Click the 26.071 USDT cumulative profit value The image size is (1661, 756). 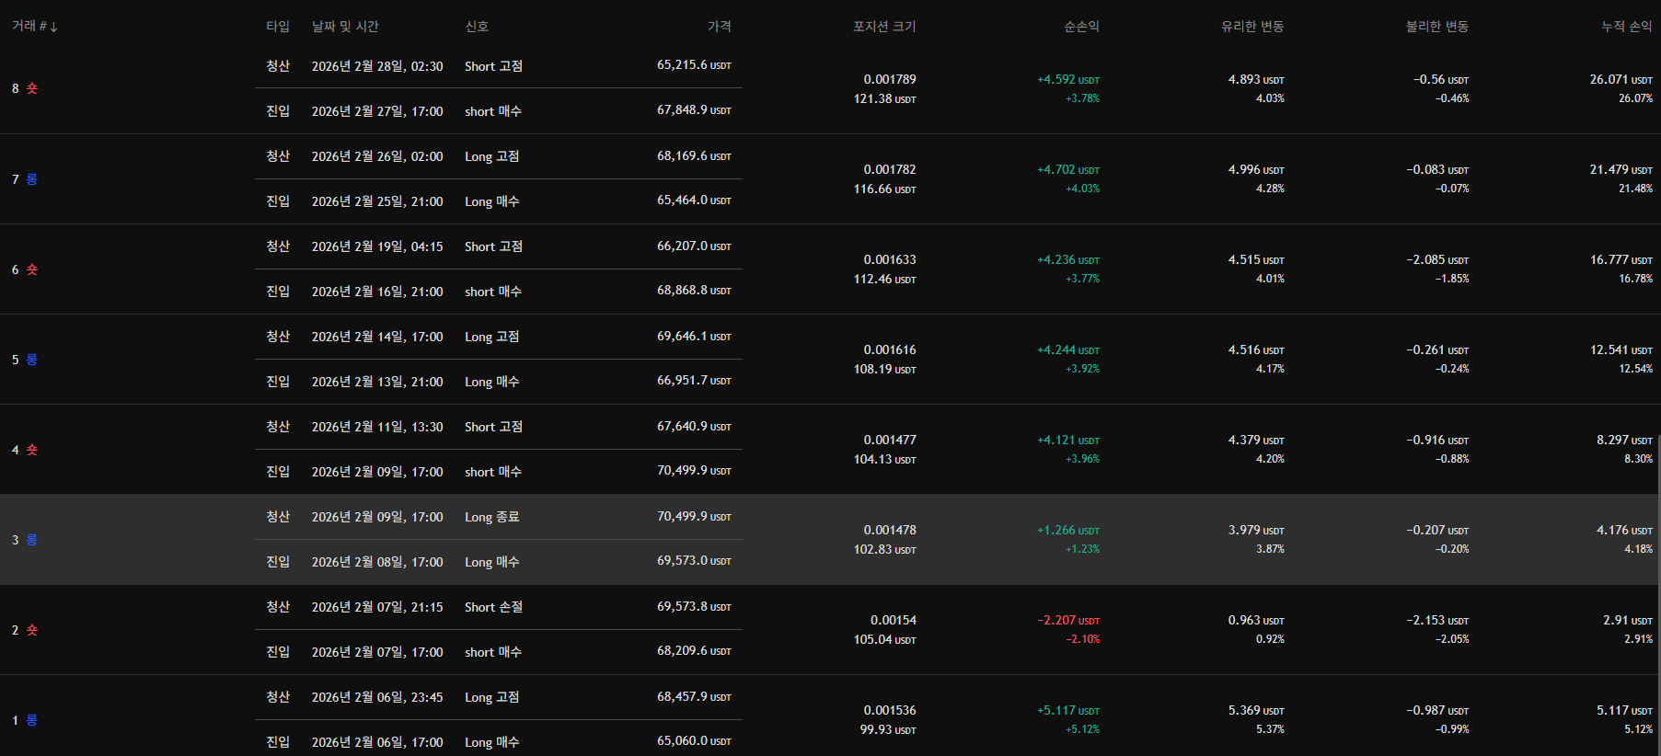[x=1621, y=80]
